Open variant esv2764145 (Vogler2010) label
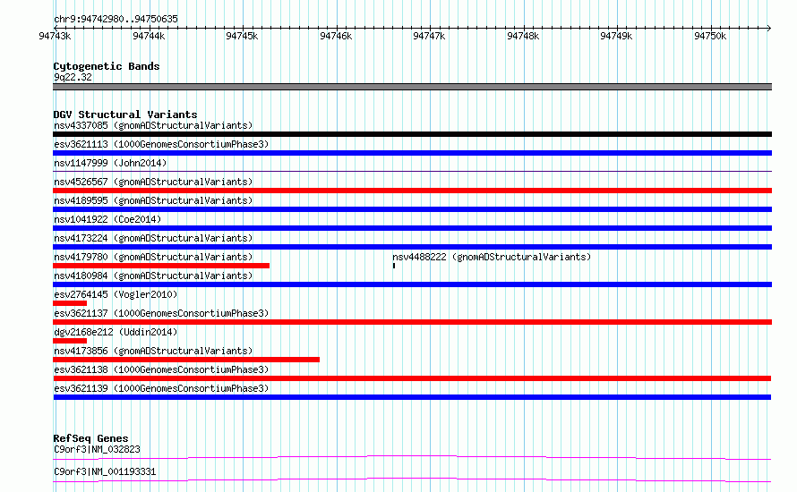Screen dimensions: 797x492 click(116, 294)
